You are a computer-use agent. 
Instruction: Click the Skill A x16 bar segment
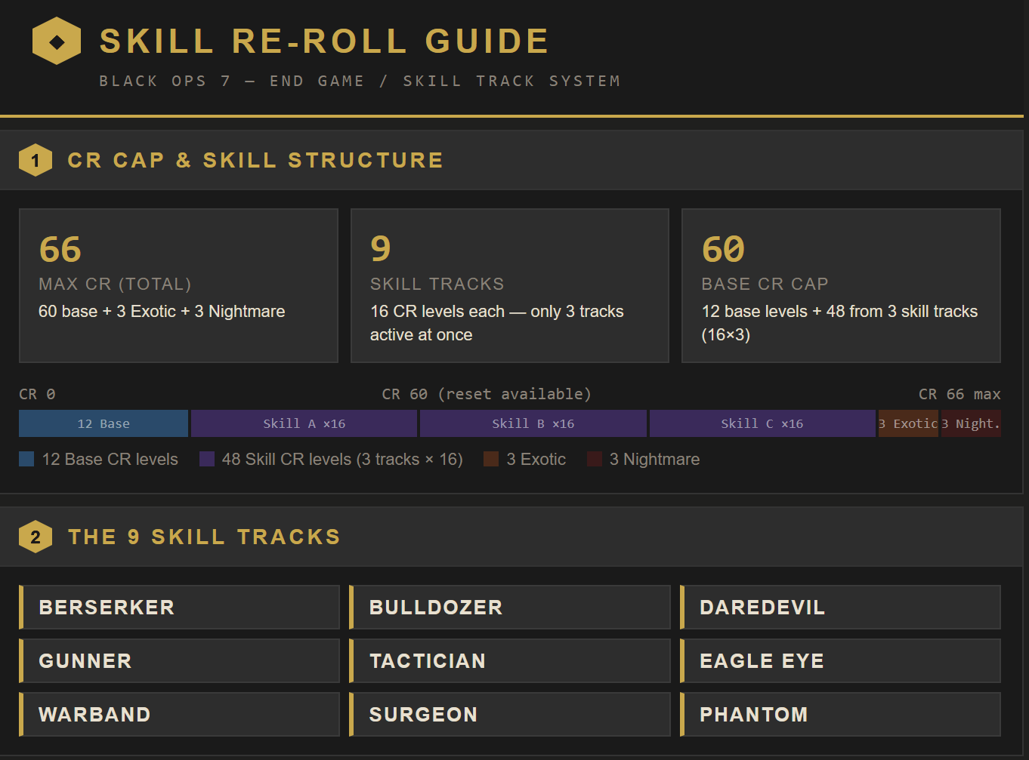[x=304, y=423]
